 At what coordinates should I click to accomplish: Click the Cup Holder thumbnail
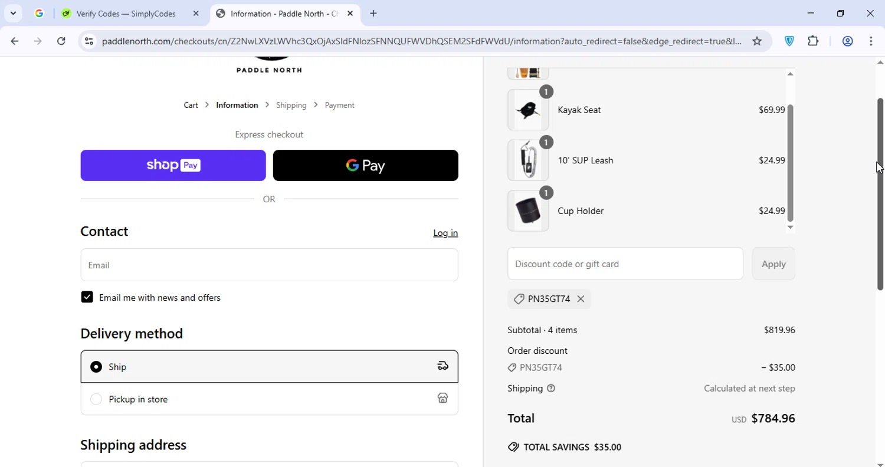click(x=528, y=211)
